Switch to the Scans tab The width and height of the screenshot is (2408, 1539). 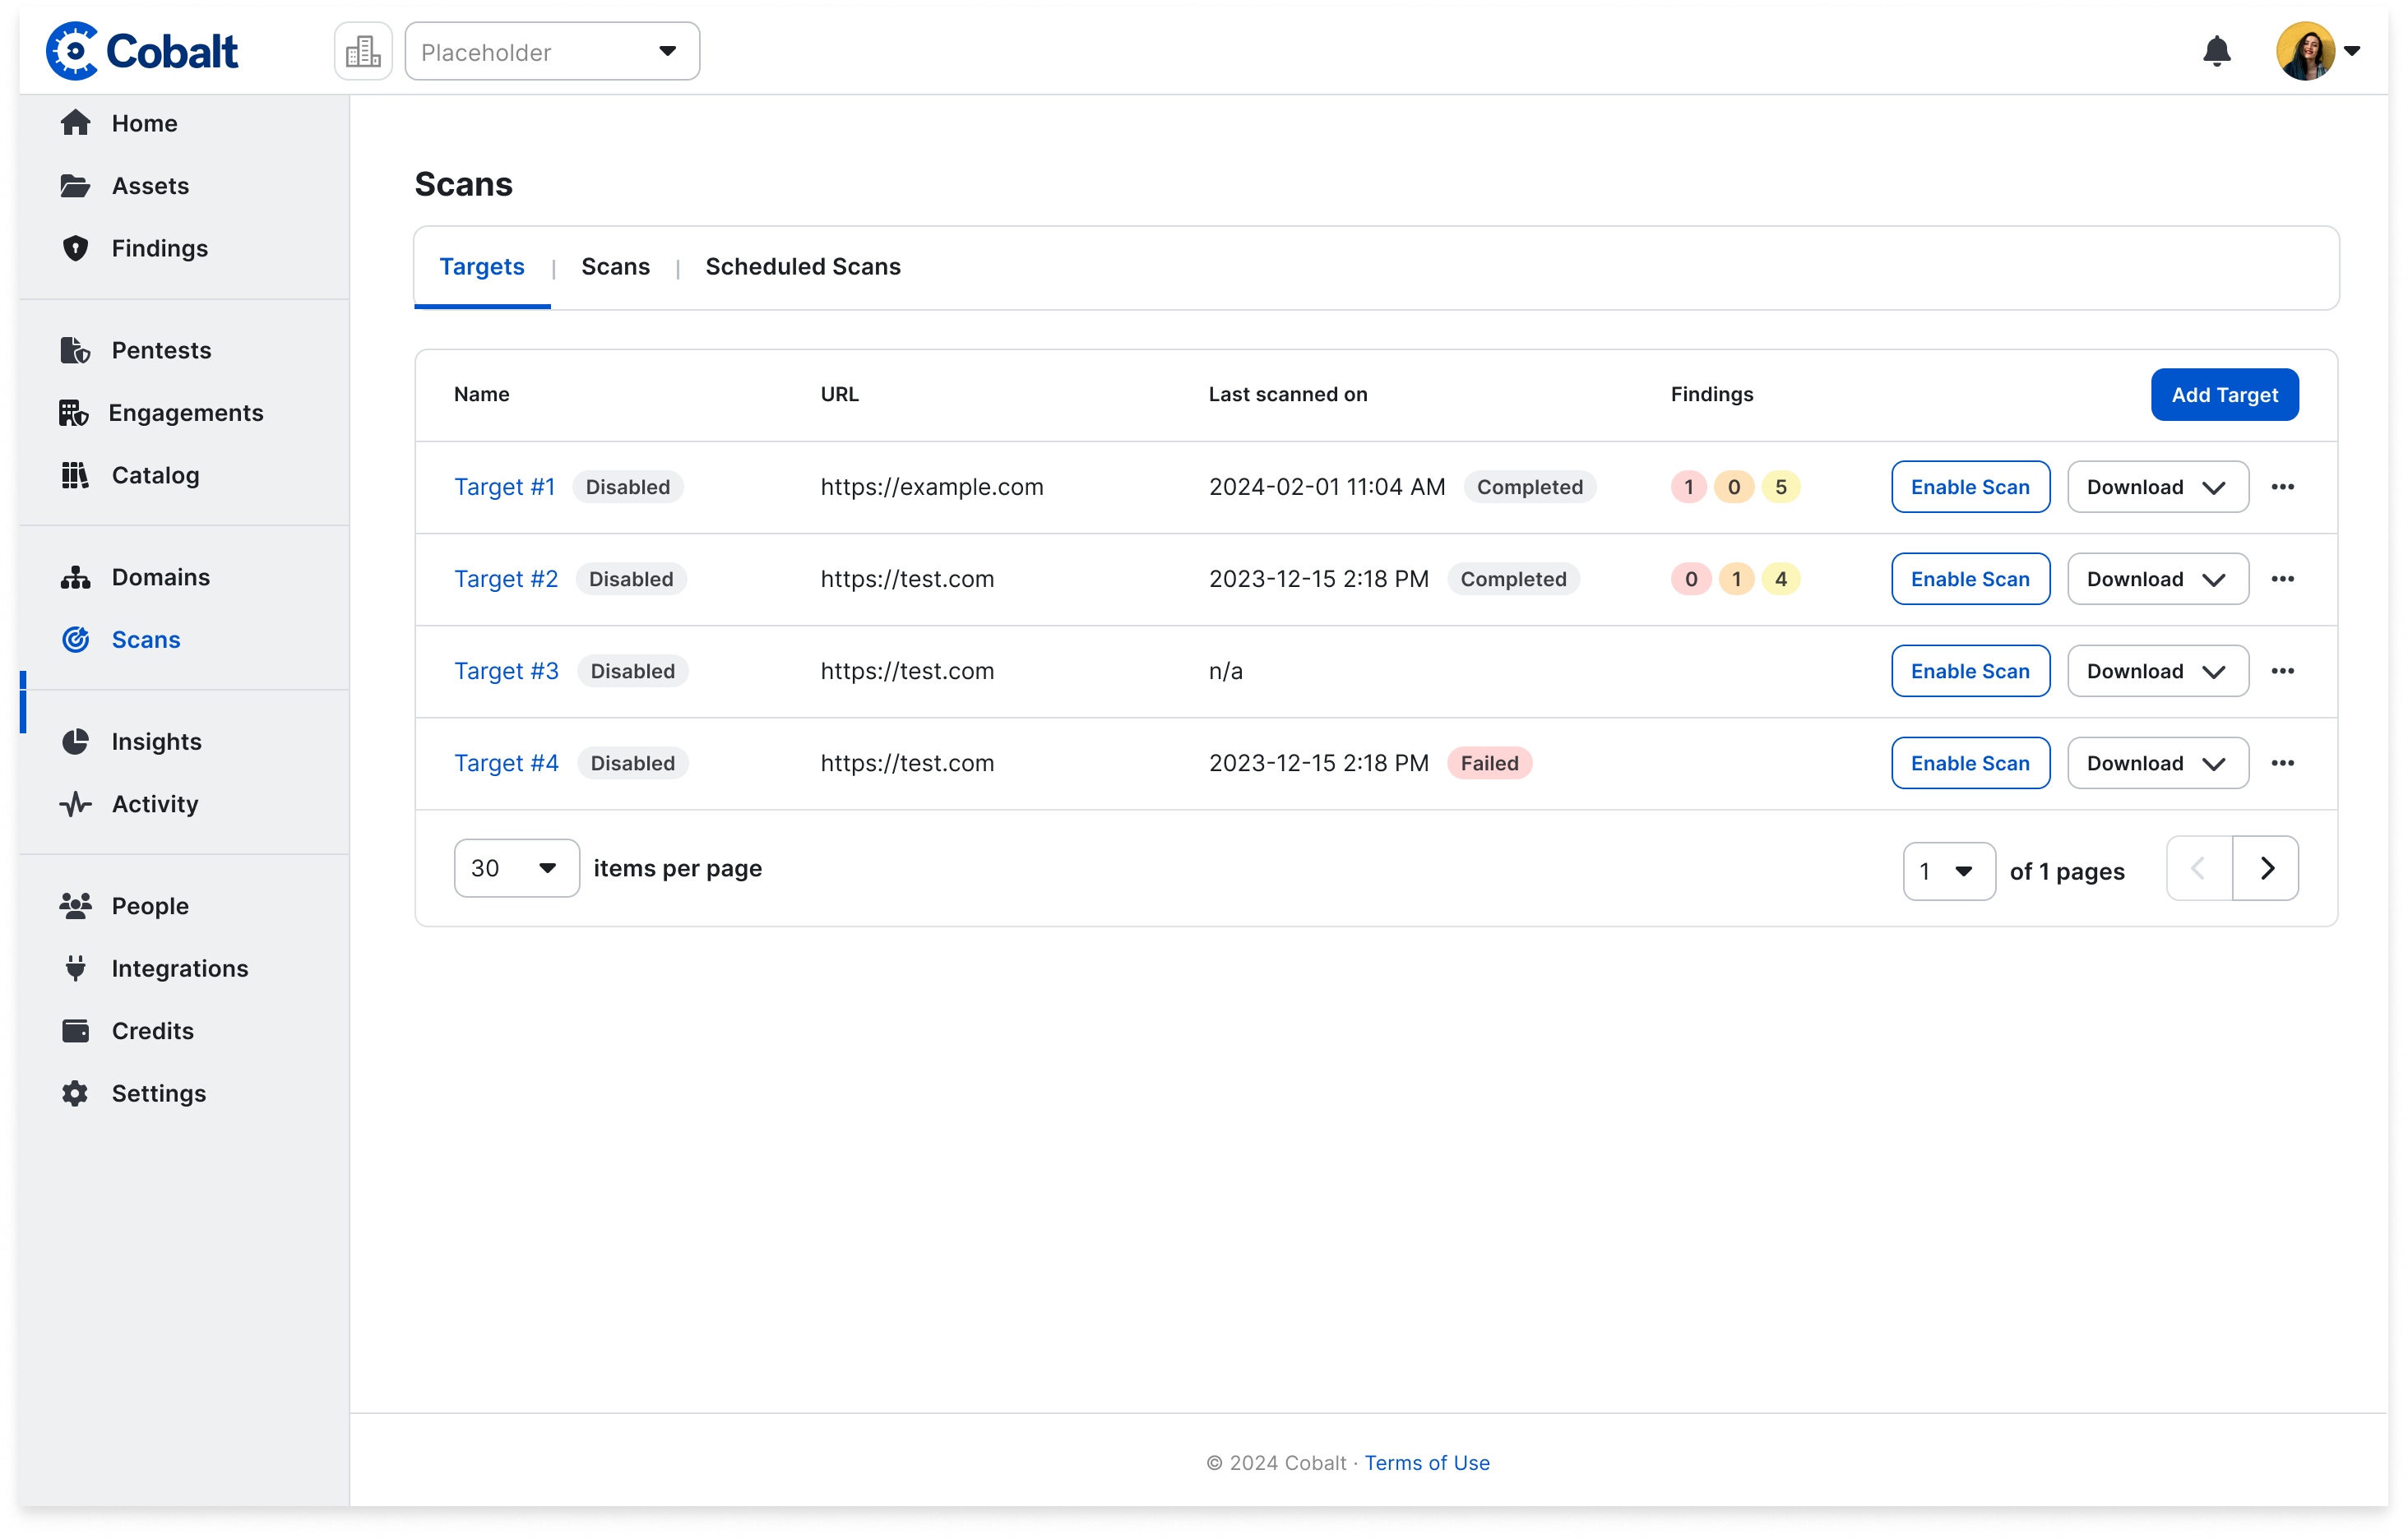click(615, 267)
